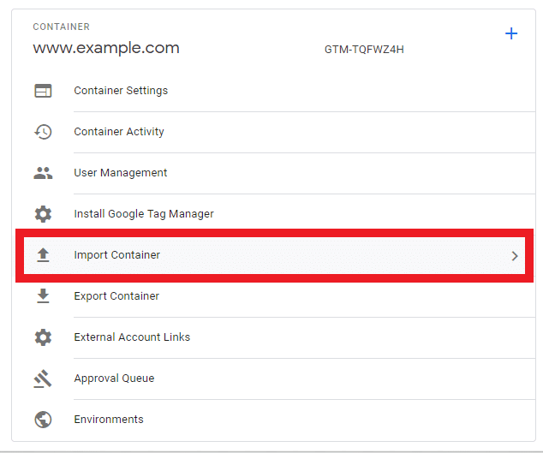543x453 pixels.
Task: Open External Account Links
Action: [132, 337]
